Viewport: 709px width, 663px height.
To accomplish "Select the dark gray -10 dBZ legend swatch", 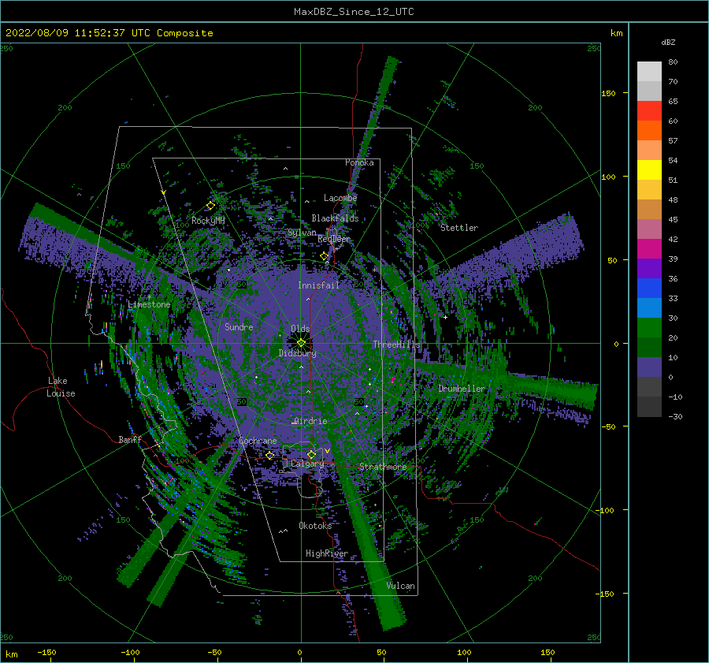I will pos(649,406).
